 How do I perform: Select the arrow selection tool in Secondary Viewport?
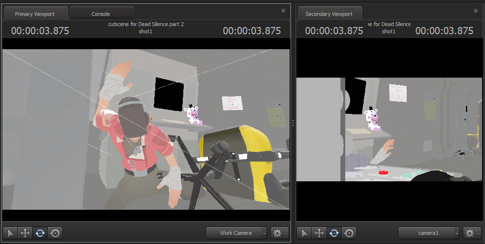pos(304,233)
